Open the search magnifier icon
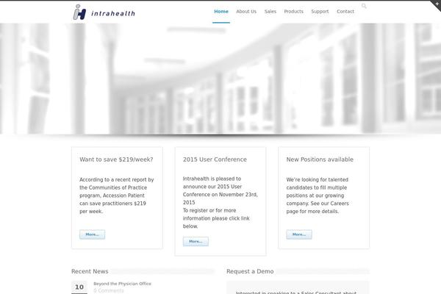441x294 pixels. (x=364, y=6)
